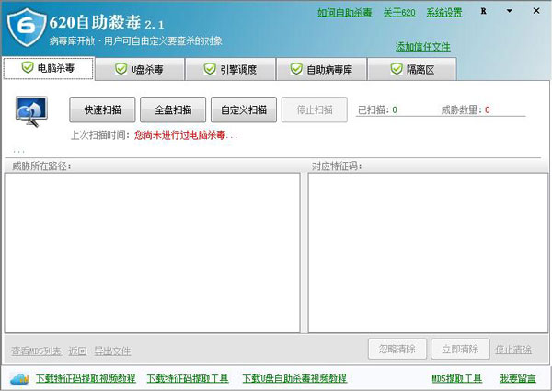Click the 查看MD5列表 link
This screenshot has height=391, width=552.
pos(36,351)
